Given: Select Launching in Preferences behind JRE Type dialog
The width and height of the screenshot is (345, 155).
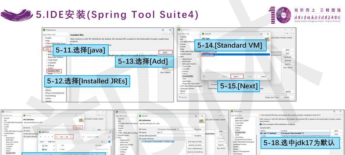Looking at the screenshot, I should 187,81.
